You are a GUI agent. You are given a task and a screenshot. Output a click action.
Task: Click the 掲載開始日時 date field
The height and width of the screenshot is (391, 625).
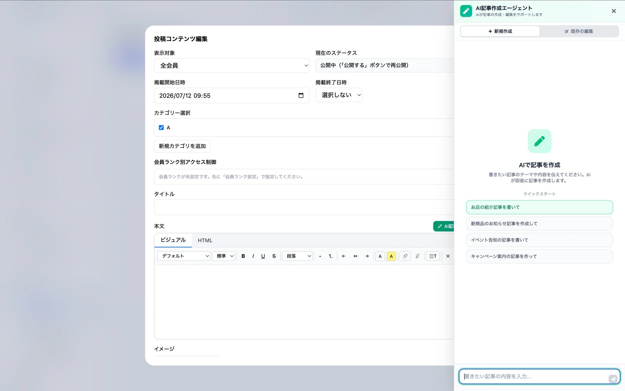[231, 96]
